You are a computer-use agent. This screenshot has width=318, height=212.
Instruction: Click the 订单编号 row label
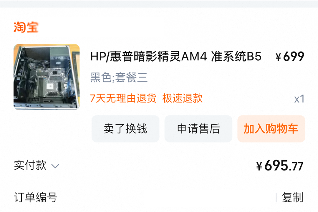(x=36, y=197)
